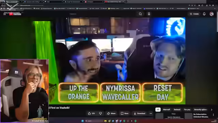The width and height of the screenshot is (218, 123).
Task: Open the Create menu
Action: click(x=194, y=14)
